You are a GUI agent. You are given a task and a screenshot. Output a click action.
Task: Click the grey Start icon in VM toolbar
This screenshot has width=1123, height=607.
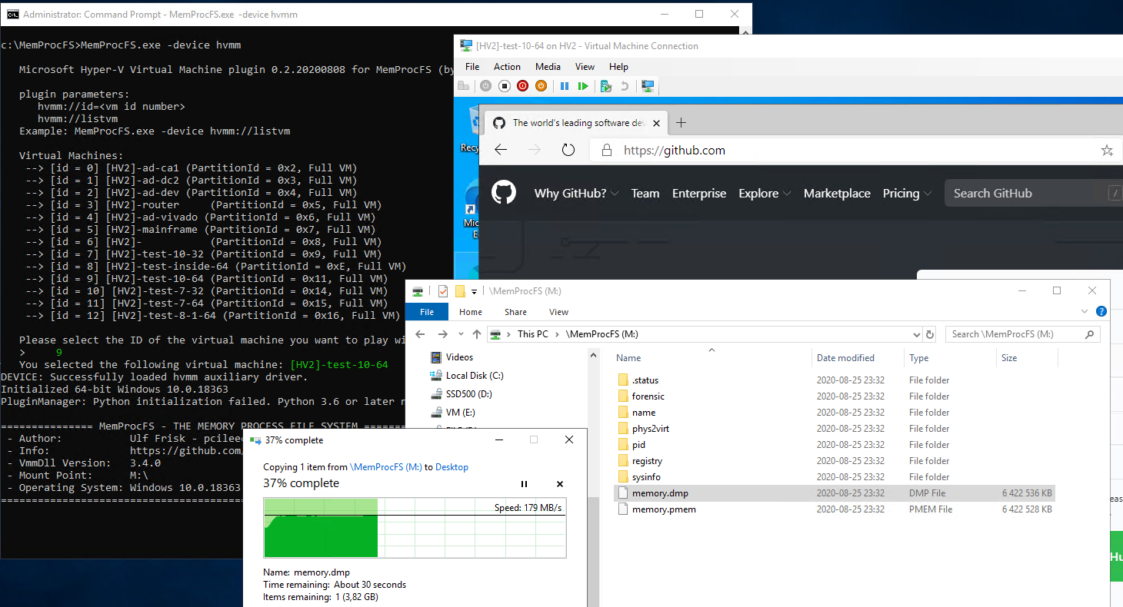click(486, 86)
